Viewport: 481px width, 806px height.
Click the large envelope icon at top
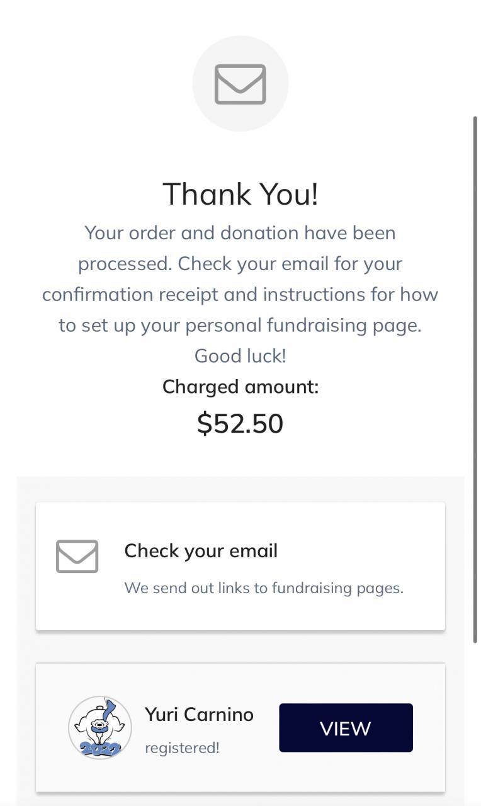[240, 84]
